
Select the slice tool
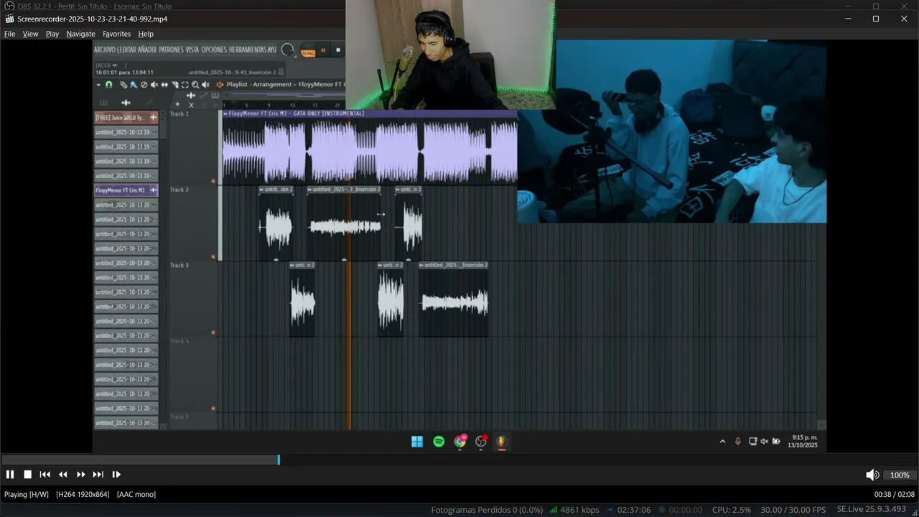[x=174, y=85]
